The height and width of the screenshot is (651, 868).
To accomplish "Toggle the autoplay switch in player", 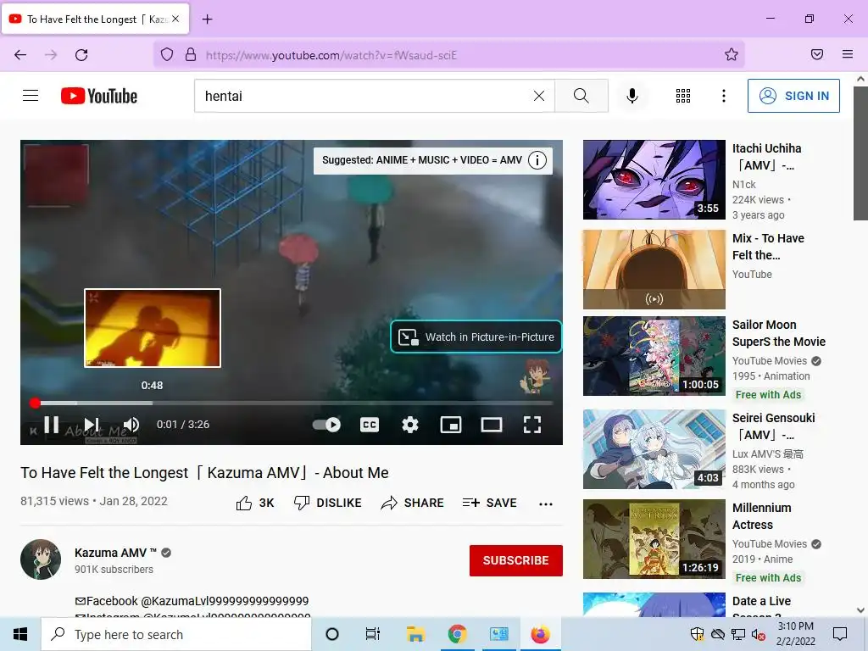I will pyautogui.click(x=326, y=425).
